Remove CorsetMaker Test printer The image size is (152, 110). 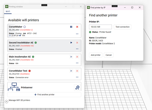[77, 71]
